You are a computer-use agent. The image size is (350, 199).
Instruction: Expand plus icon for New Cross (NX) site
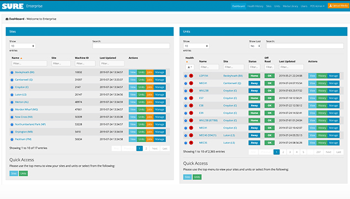[12, 117]
